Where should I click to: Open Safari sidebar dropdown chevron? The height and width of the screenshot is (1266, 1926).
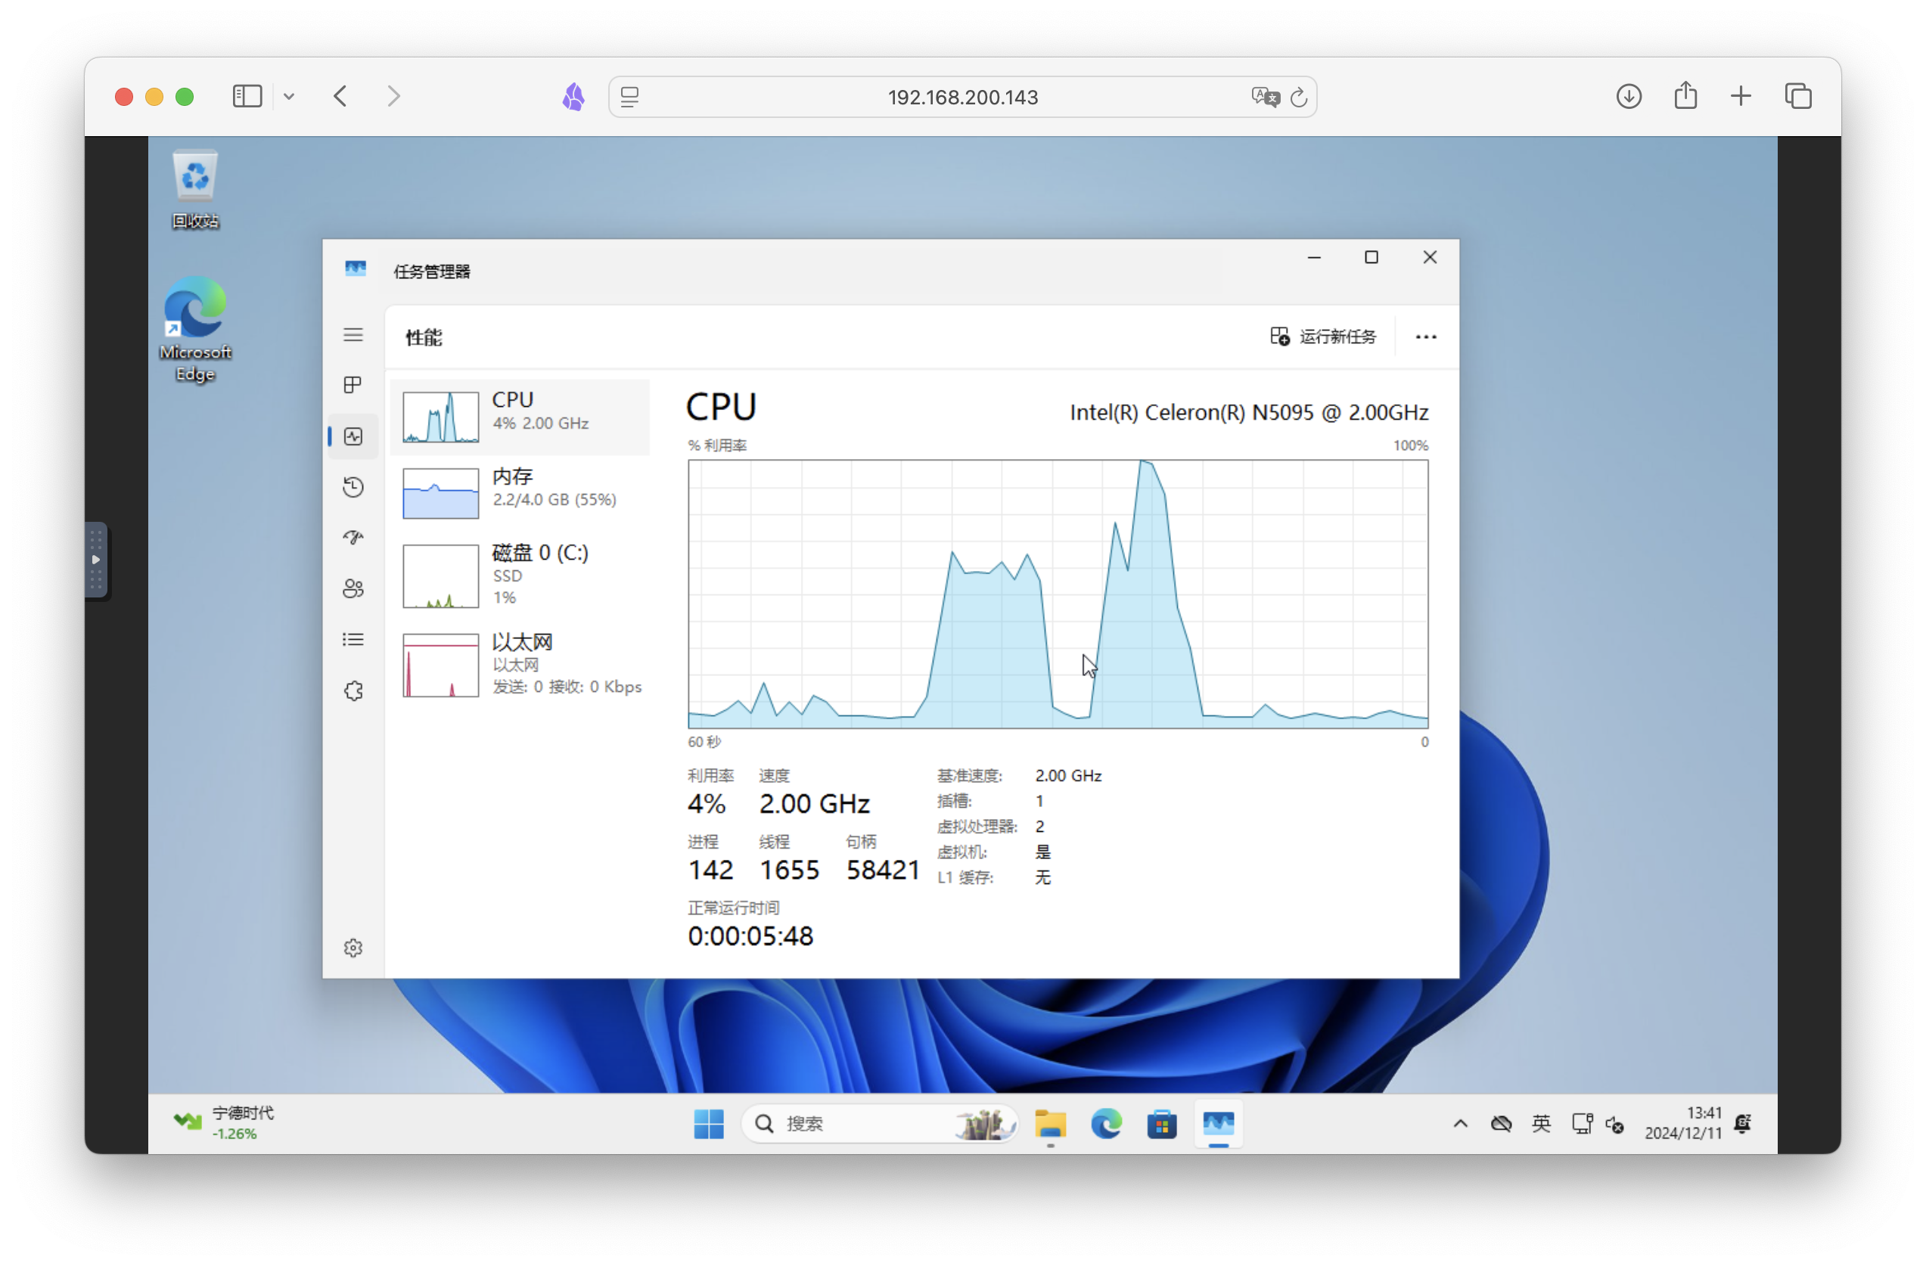[289, 97]
